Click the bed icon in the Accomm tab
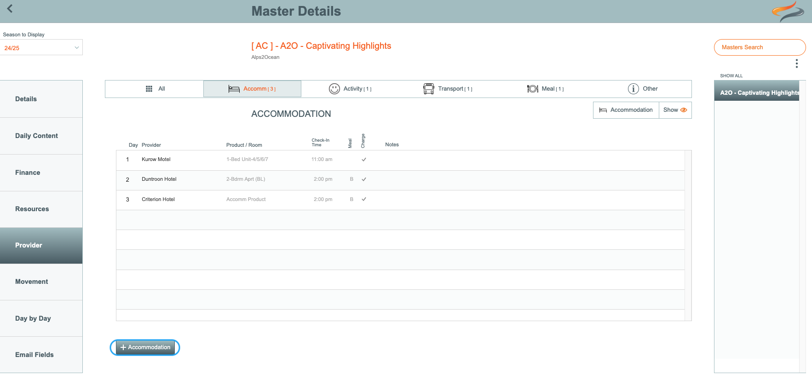Viewport: 812px width, 380px height. click(234, 89)
